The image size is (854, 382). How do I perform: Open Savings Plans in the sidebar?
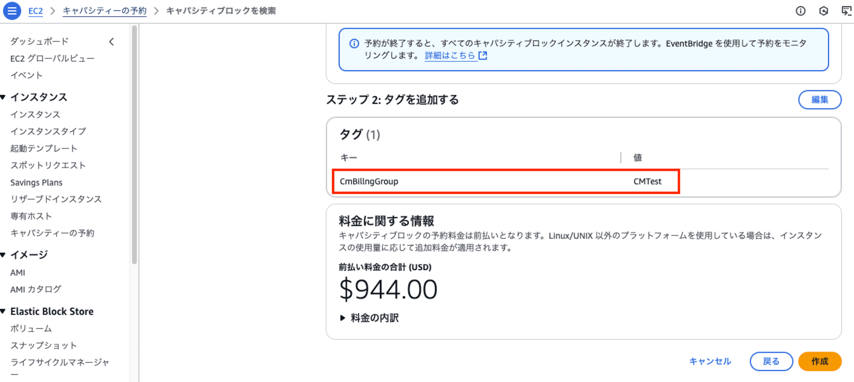point(36,182)
